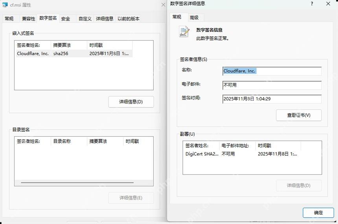The height and width of the screenshot is (224, 338).
Task: Click the 此数字签名正常 status text
Action: pyautogui.click(x=212, y=39)
